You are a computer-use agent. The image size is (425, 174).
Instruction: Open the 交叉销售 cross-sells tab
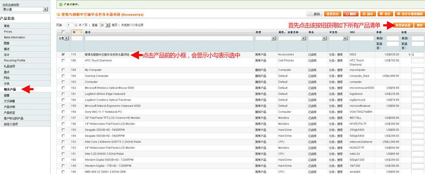point(25,101)
